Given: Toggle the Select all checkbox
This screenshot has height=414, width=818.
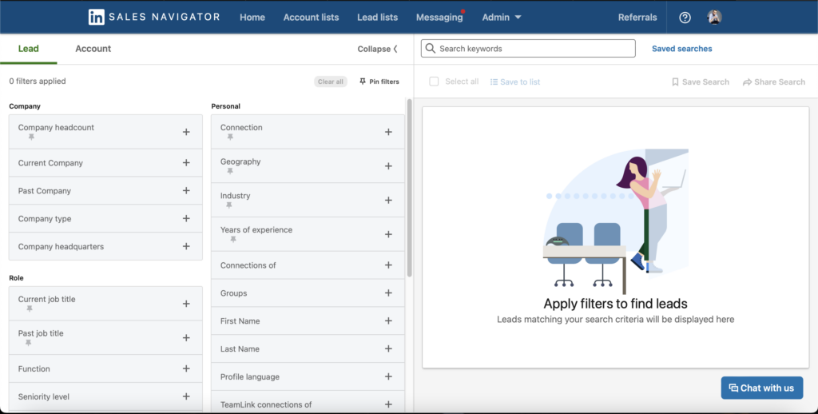Looking at the screenshot, I should (434, 82).
